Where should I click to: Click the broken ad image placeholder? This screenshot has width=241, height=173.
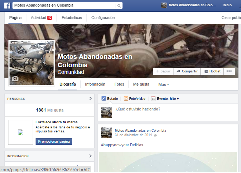pyautogui.click(x=21, y=132)
